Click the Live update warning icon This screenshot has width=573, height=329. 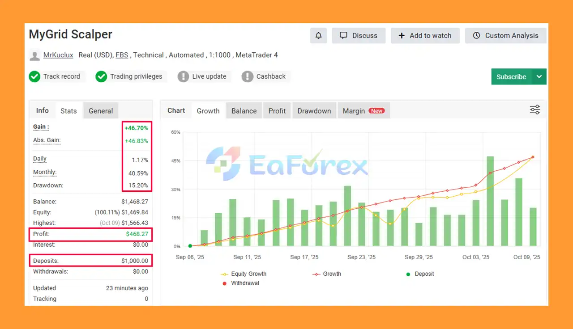[x=183, y=76]
